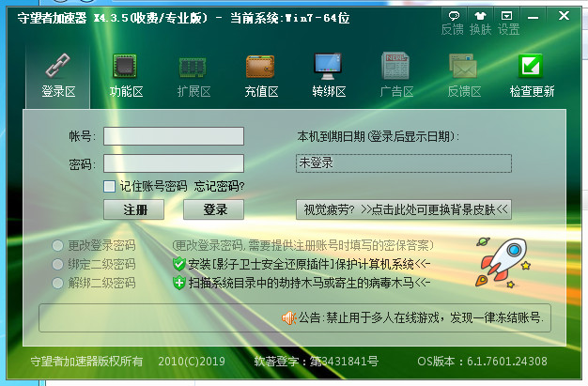Click the 密码 input field
The height and width of the screenshot is (386, 588).
tap(174, 163)
